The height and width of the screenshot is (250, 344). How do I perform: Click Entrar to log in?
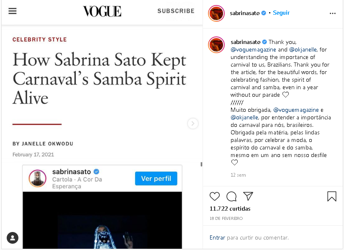[217, 237]
